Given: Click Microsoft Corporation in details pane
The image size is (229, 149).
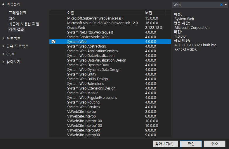Looking at the screenshot, I should click(192, 28).
